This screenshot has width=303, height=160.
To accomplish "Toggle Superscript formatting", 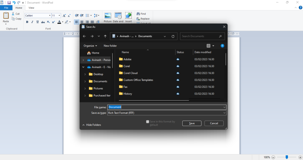I will (53, 22).
